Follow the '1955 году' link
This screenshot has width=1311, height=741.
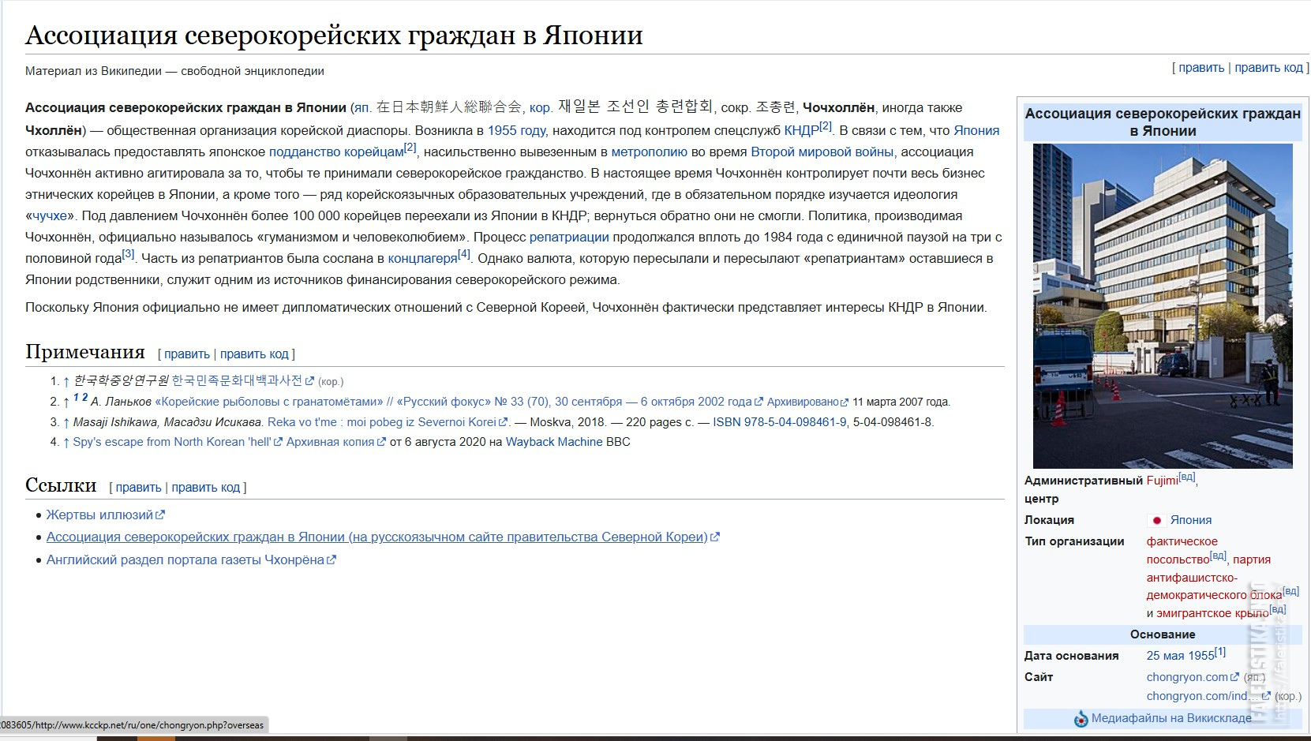tap(516, 130)
